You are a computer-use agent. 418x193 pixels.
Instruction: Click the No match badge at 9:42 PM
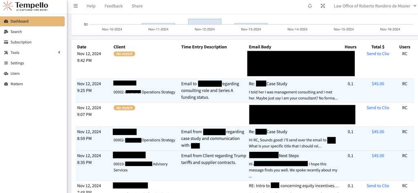(x=124, y=54)
